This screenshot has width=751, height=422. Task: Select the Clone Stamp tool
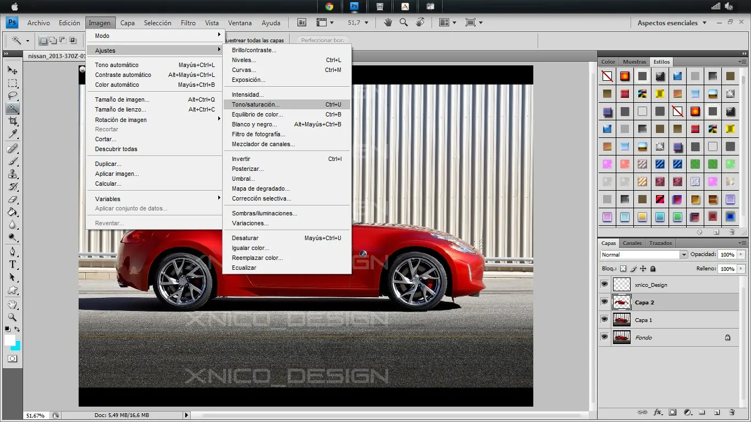[12, 174]
